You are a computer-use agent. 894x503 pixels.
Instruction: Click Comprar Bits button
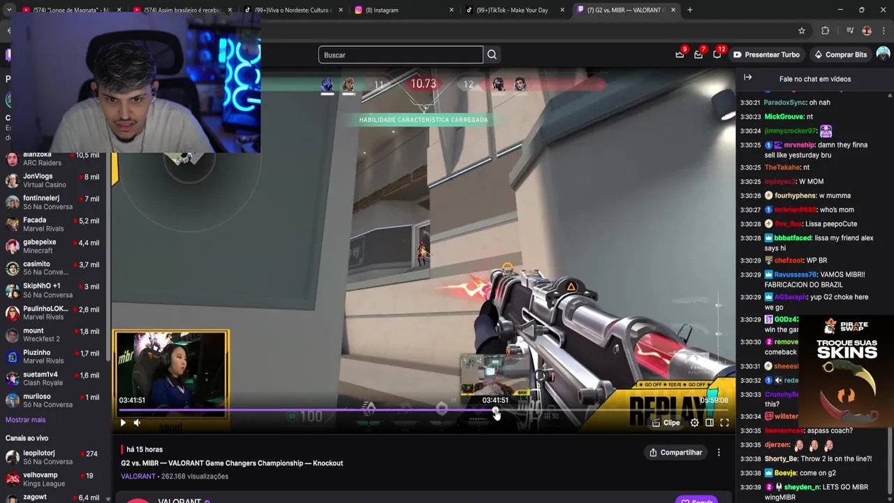click(840, 54)
